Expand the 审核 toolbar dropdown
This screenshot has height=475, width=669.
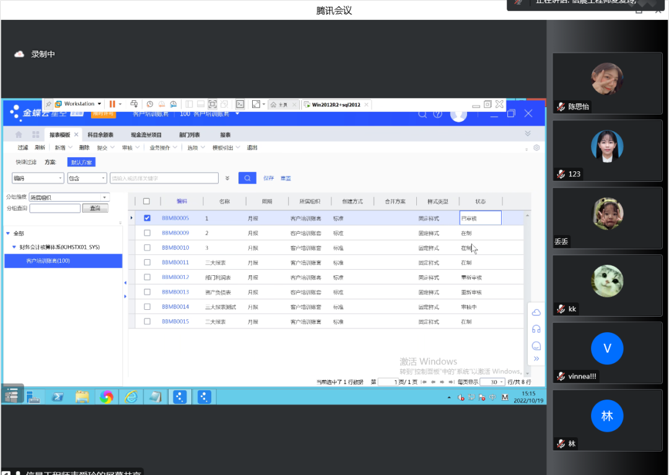[138, 147]
